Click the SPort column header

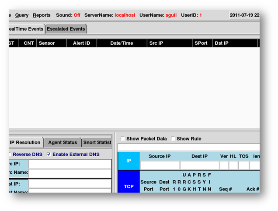(x=202, y=43)
